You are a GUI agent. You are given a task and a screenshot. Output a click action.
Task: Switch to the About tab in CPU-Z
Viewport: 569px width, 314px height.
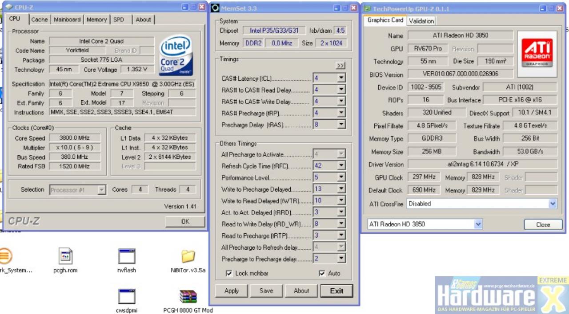tap(143, 20)
